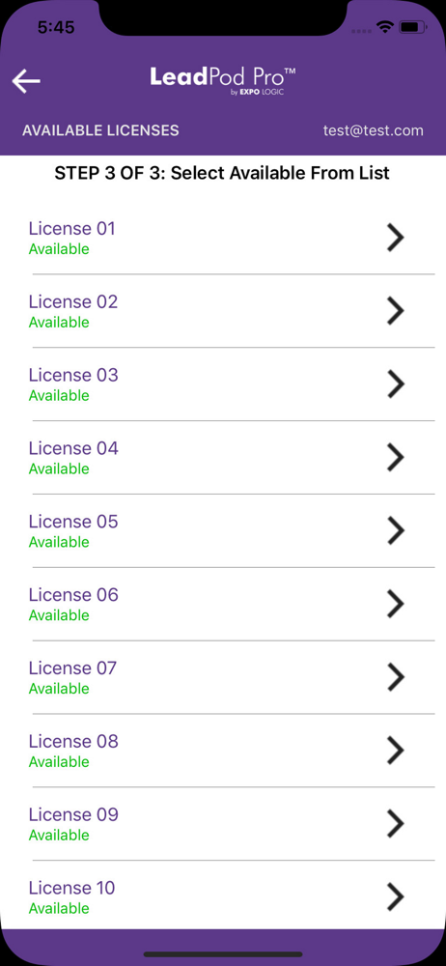Click the AVAILABLE LICENSES header text

[100, 130]
